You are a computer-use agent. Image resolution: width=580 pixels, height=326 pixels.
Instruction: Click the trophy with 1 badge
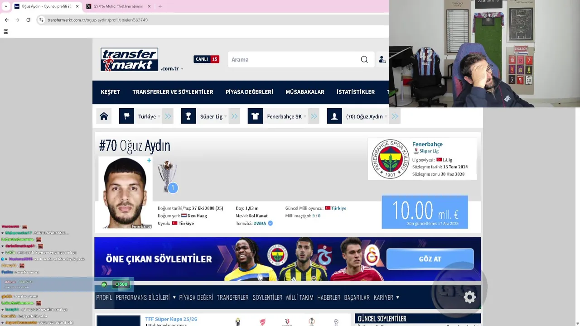coord(168,177)
